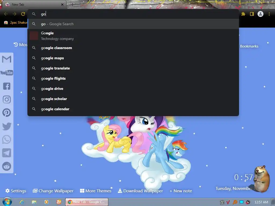Click Change Wallpaper

(x=53, y=191)
